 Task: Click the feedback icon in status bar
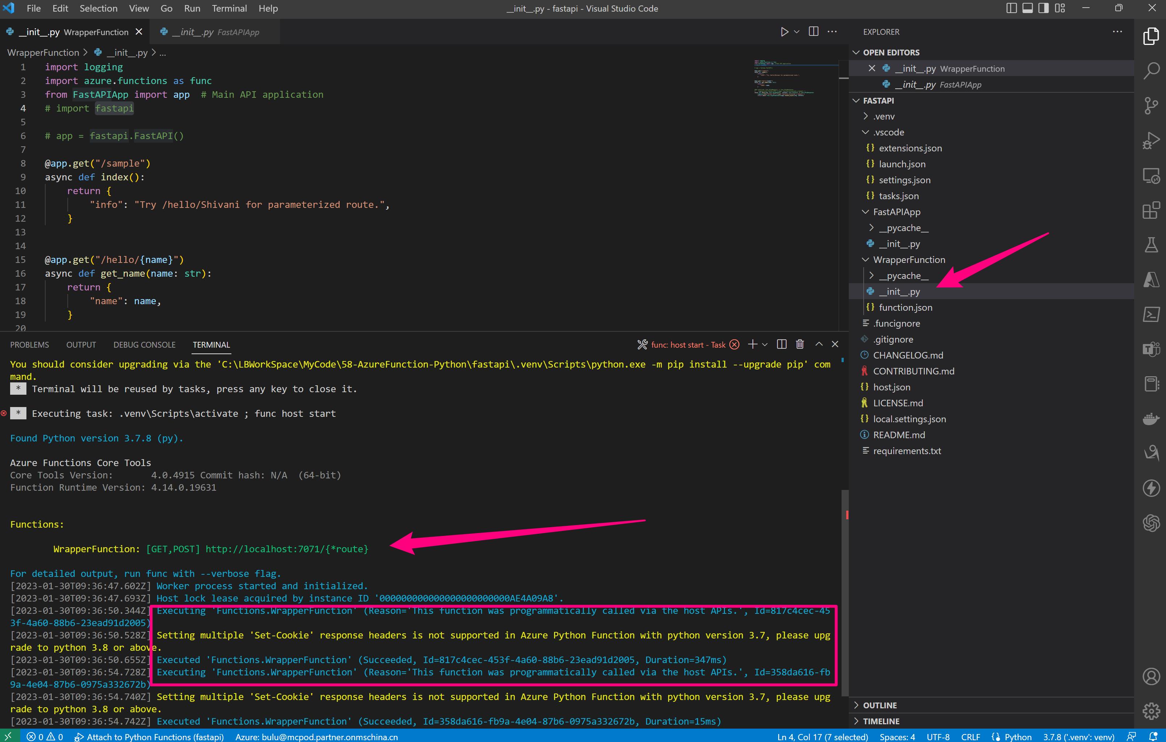[x=1132, y=736]
